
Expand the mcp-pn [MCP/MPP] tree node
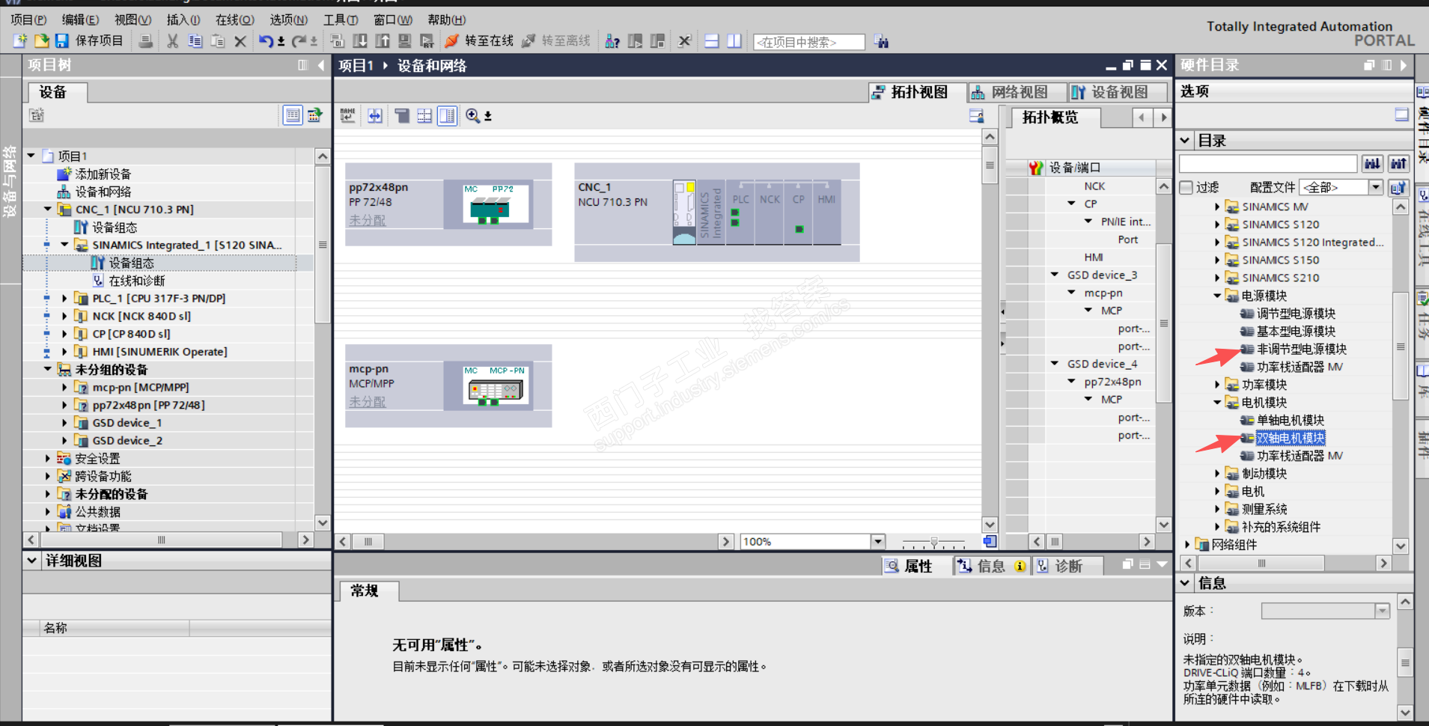click(64, 388)
